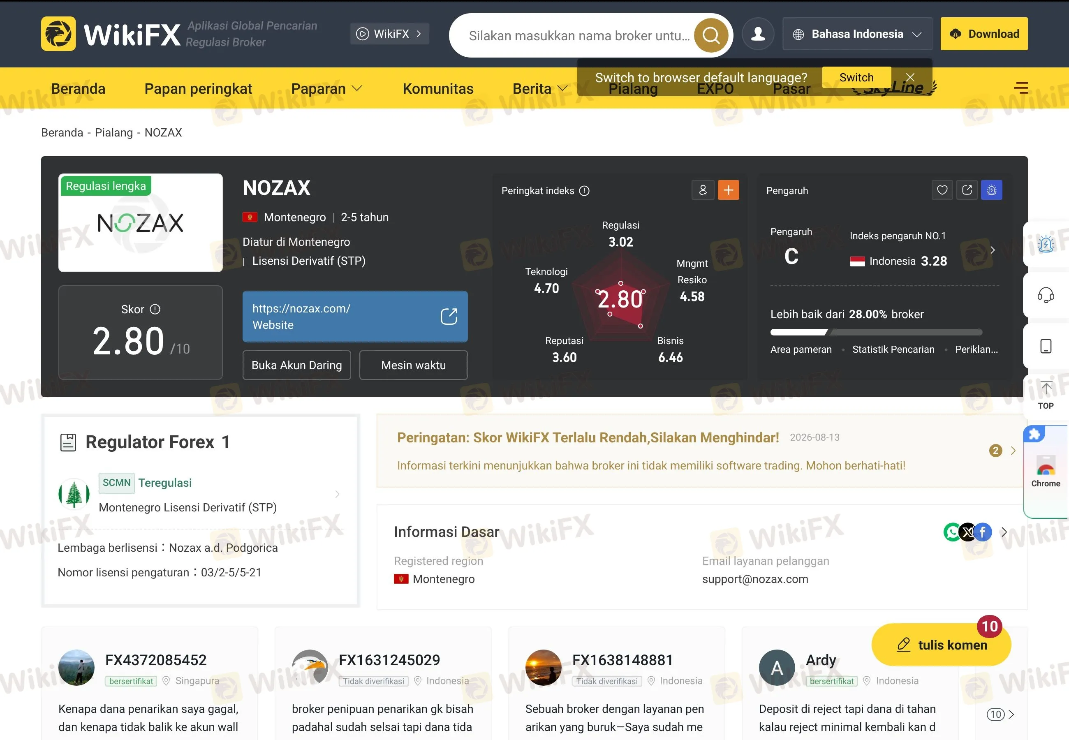This screenshot has height=740, width=1069.
Task: Click the info icon beside Peringkat indeks
Action: [584, 191]
